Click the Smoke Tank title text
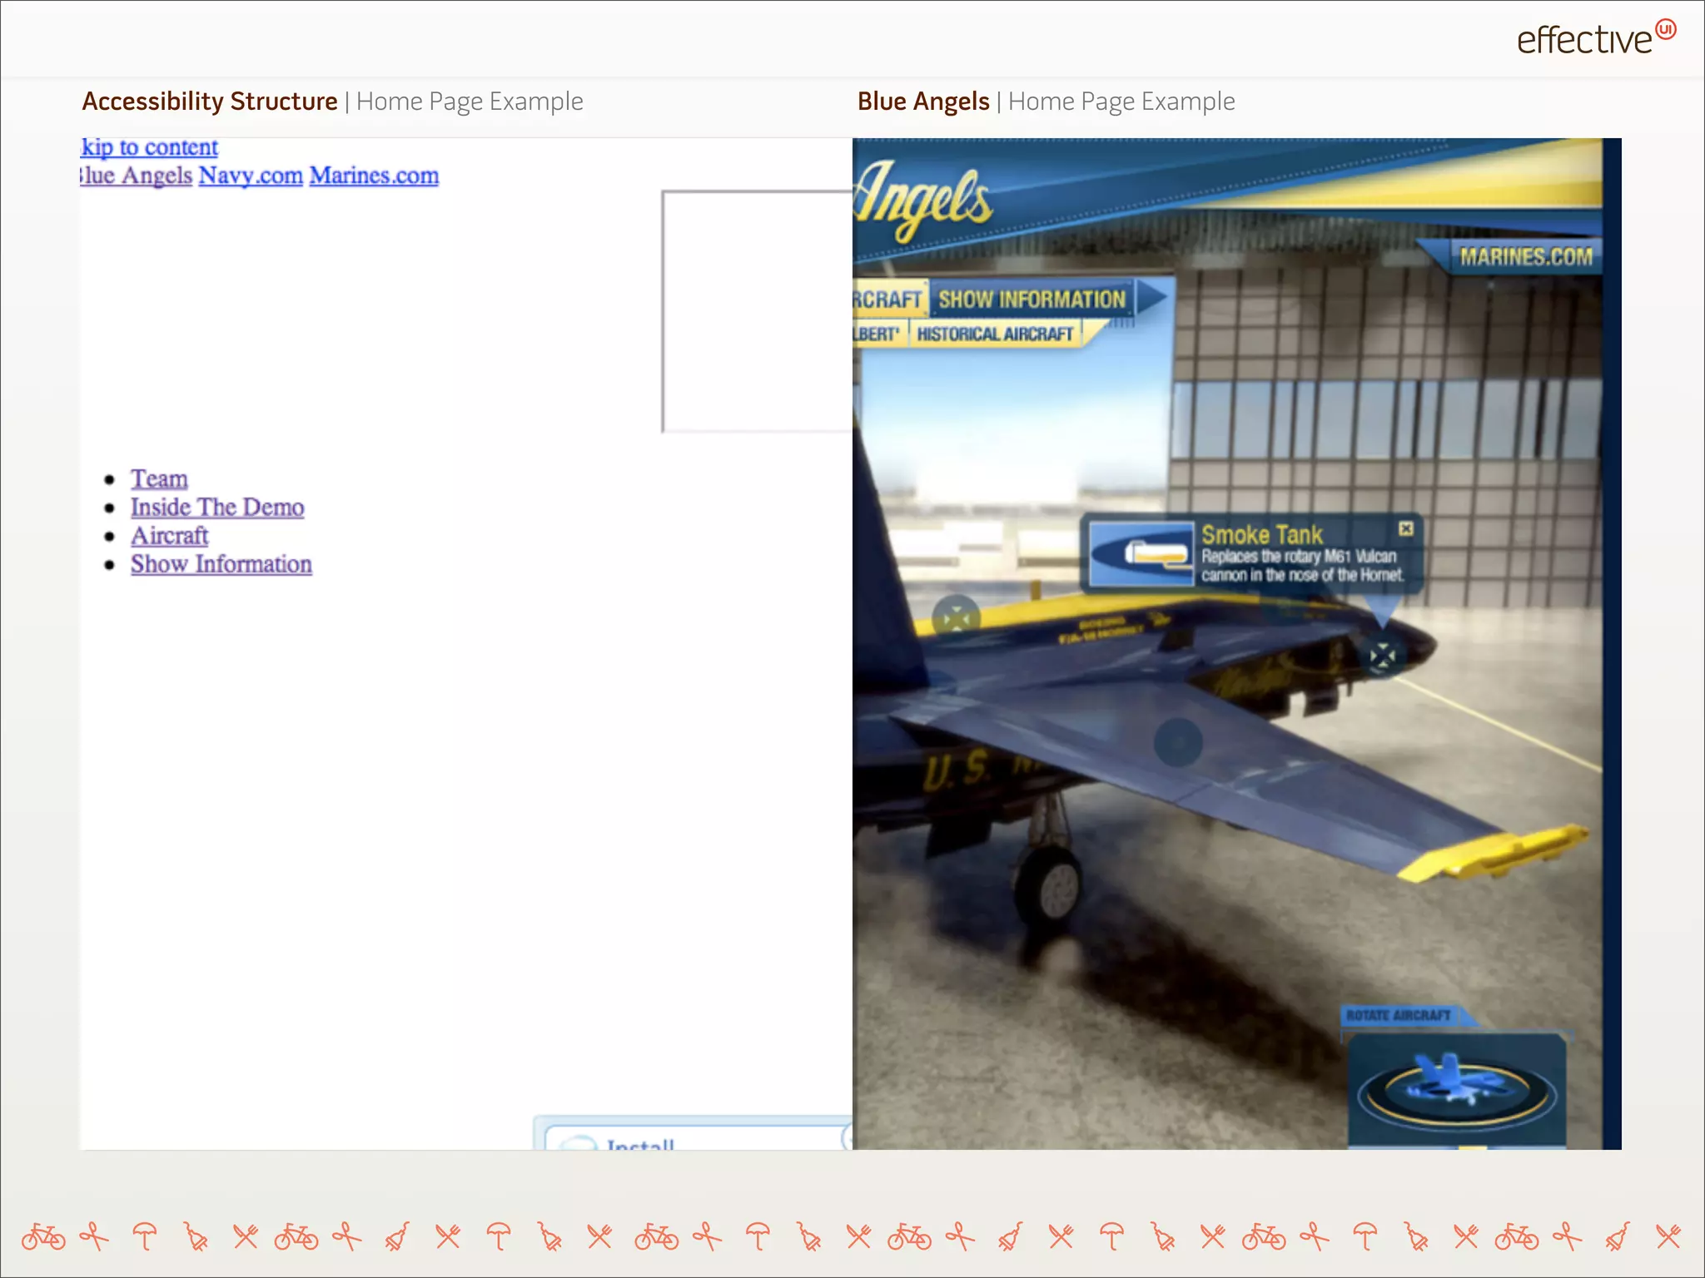This screenshot has height=1278, width=1705. click(1262, 534)
